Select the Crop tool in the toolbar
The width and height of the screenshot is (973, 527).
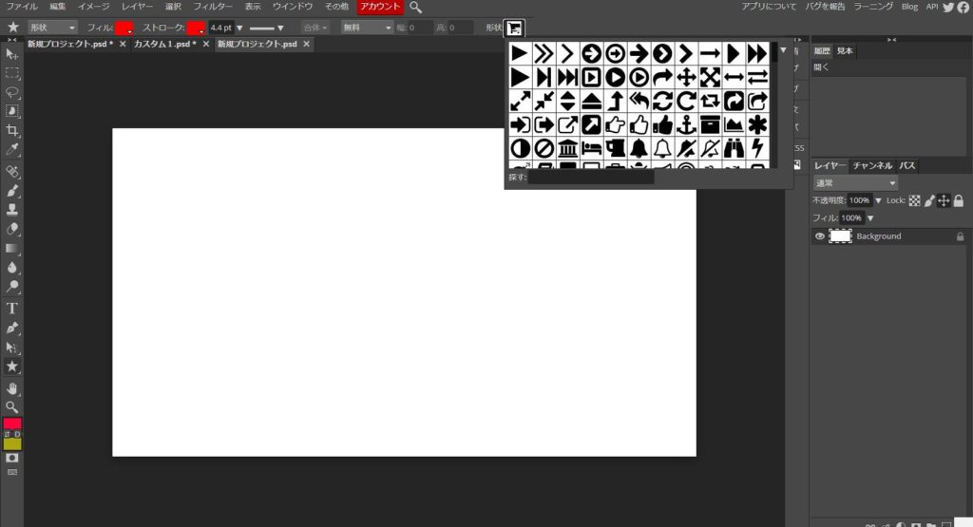(x=12, y=130)
